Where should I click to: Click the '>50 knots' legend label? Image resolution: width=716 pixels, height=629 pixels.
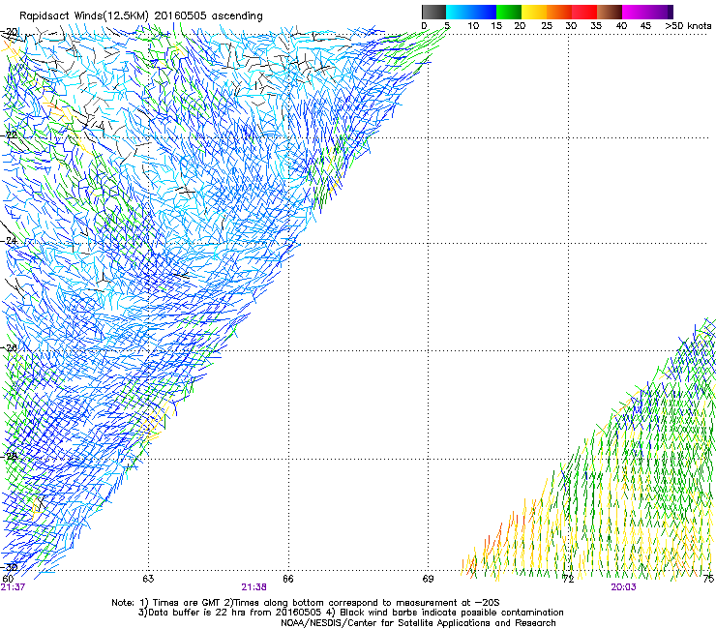(x=688, y=26)
